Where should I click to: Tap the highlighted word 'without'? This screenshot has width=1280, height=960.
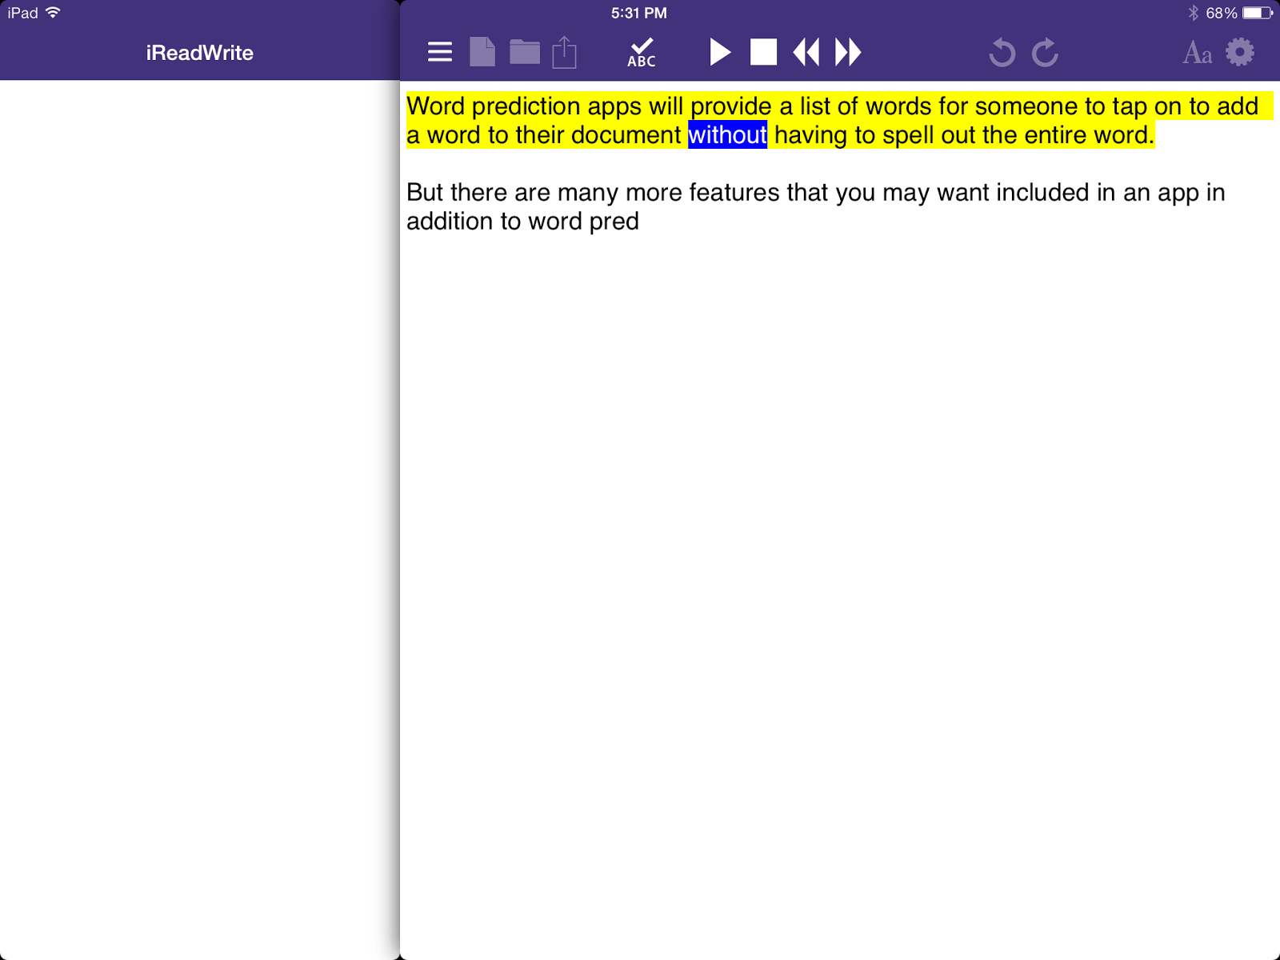coord(727,135)
